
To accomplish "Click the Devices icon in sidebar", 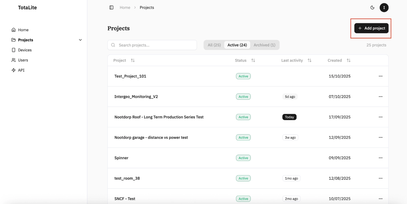I will click(14, 50).
